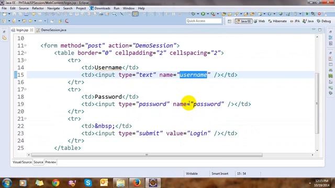335x188 pixels.
Task: Click the "Login" value text on line 23
Action: 199,134
